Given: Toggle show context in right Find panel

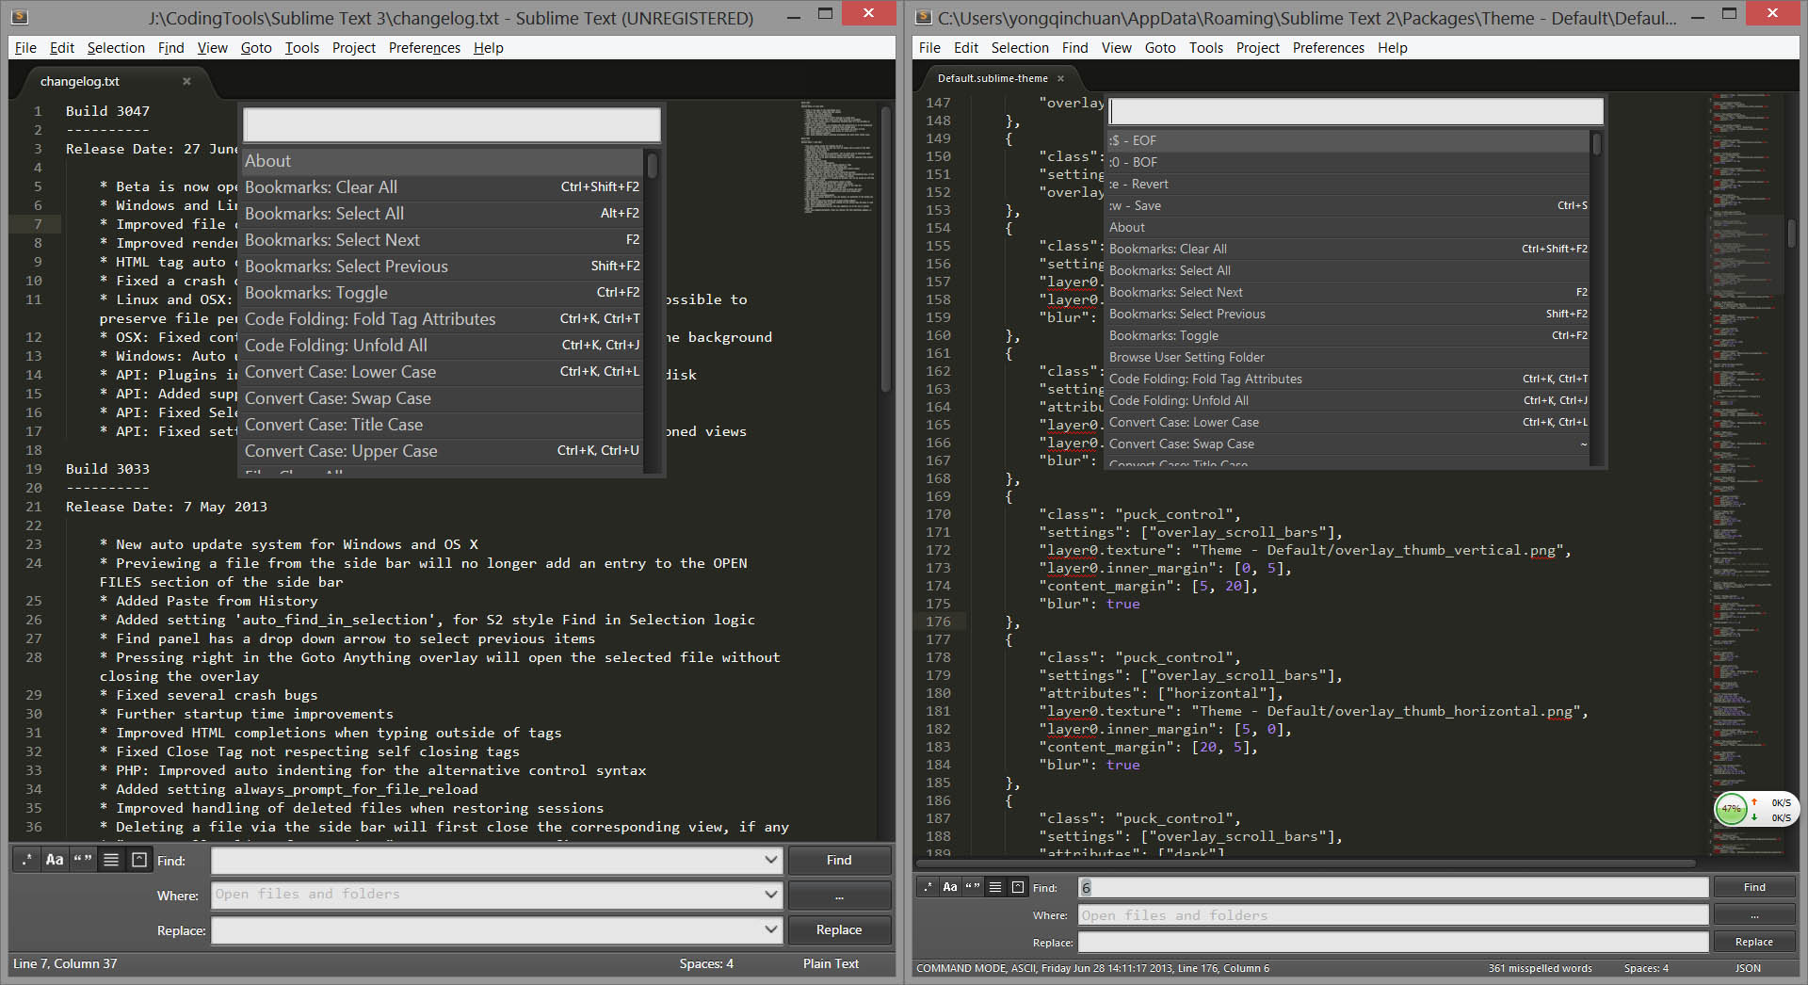Looking at the screenshot, I should point(995,887).
